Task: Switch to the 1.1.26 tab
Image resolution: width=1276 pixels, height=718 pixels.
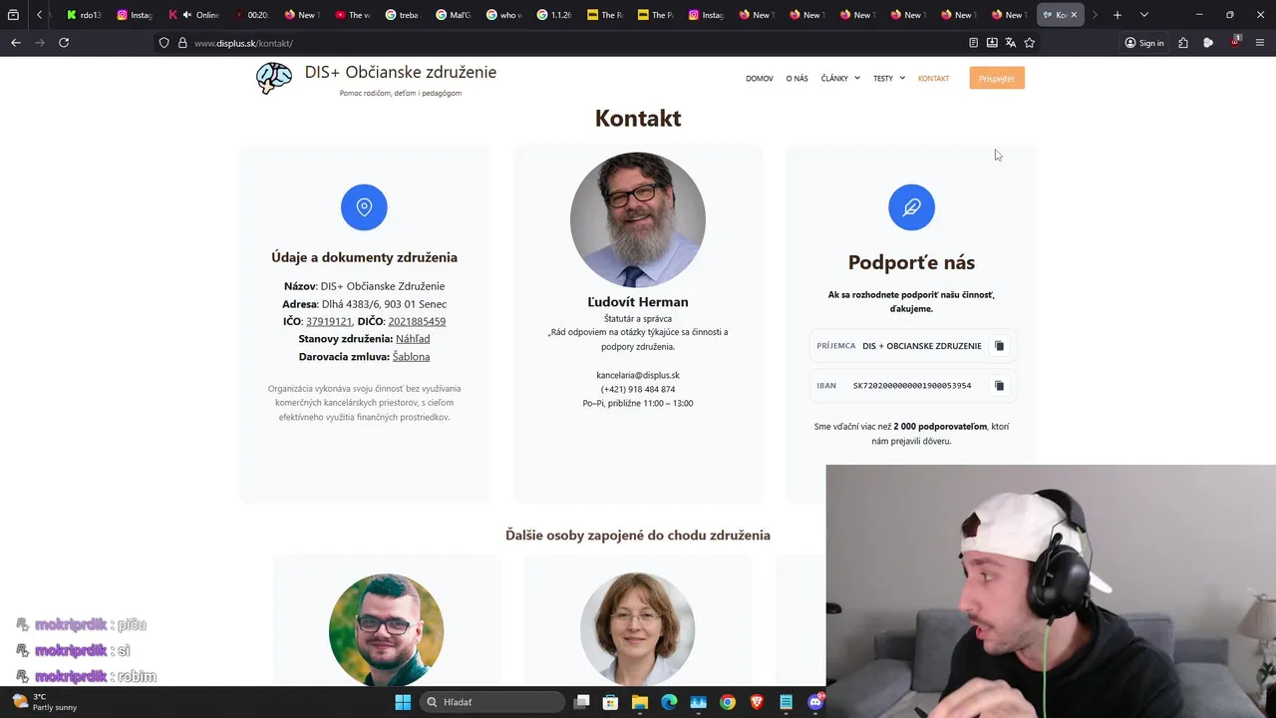Action: (554, 15)
